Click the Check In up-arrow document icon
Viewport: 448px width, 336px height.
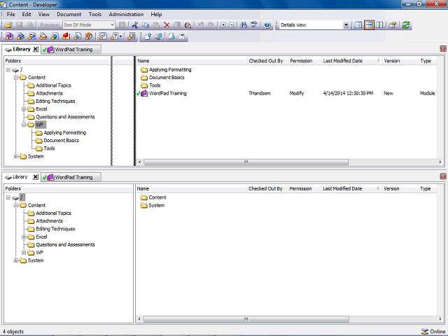coord(148,36)
